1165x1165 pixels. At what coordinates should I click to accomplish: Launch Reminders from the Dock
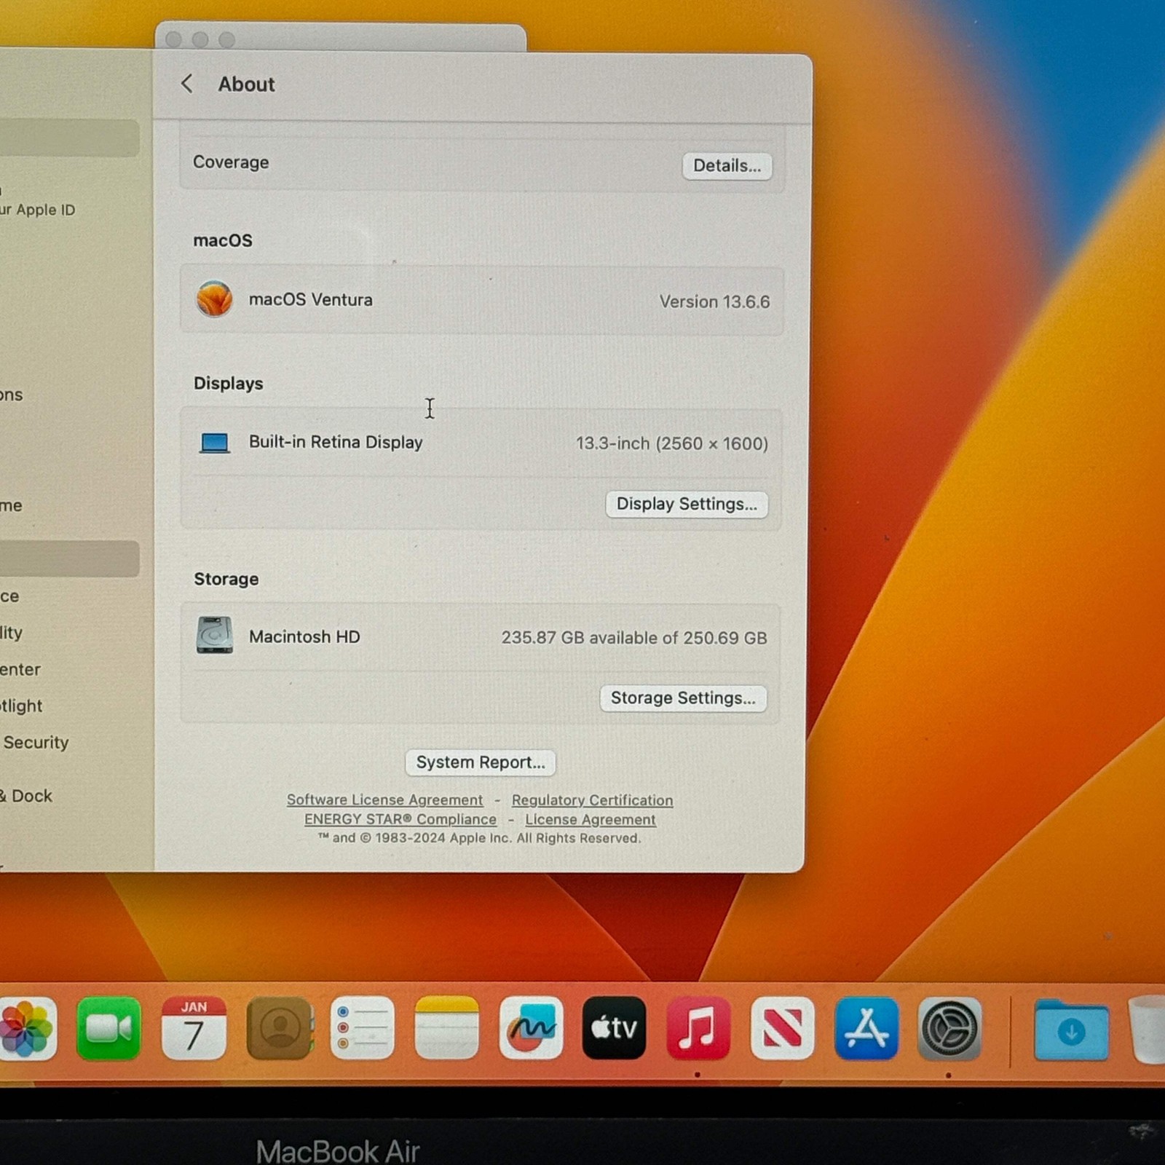click(x=362, y=1028)
